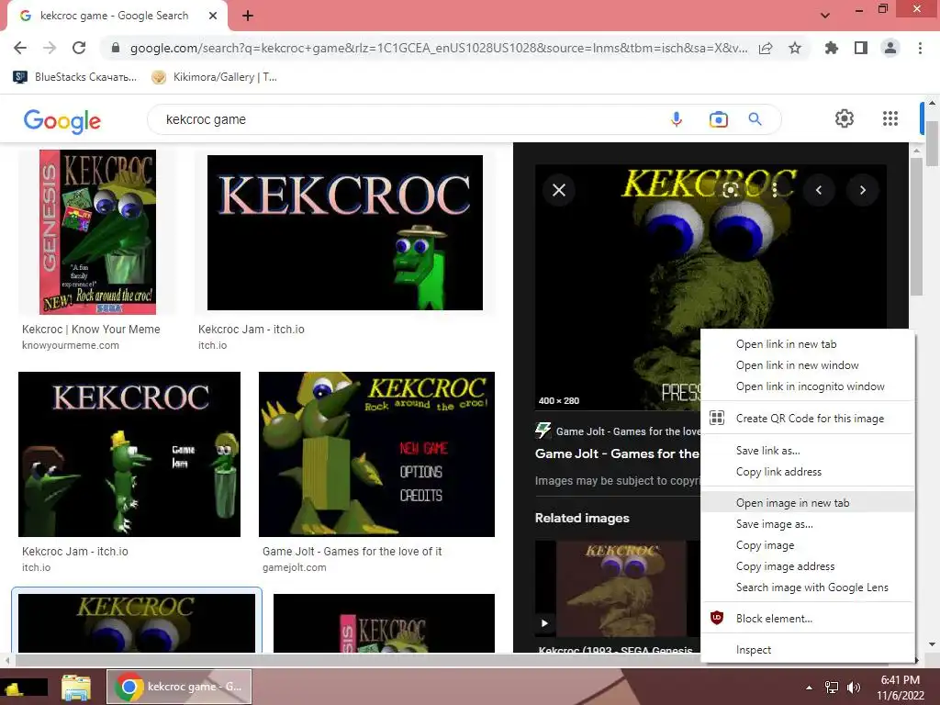Open the large KEKCROC itch.io thumbnail
This screenshot has width=940, height=705.
click(345, 232)
